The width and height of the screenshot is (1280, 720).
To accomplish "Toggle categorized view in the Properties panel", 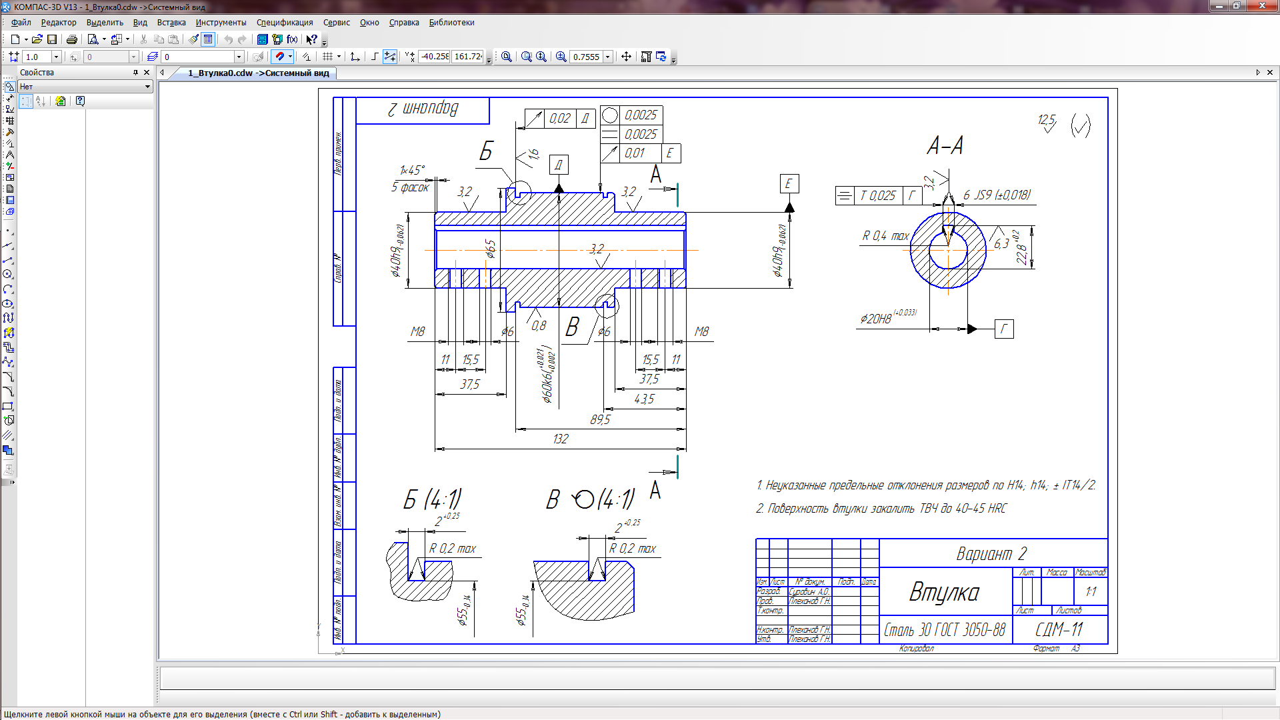I will [26, 101].
